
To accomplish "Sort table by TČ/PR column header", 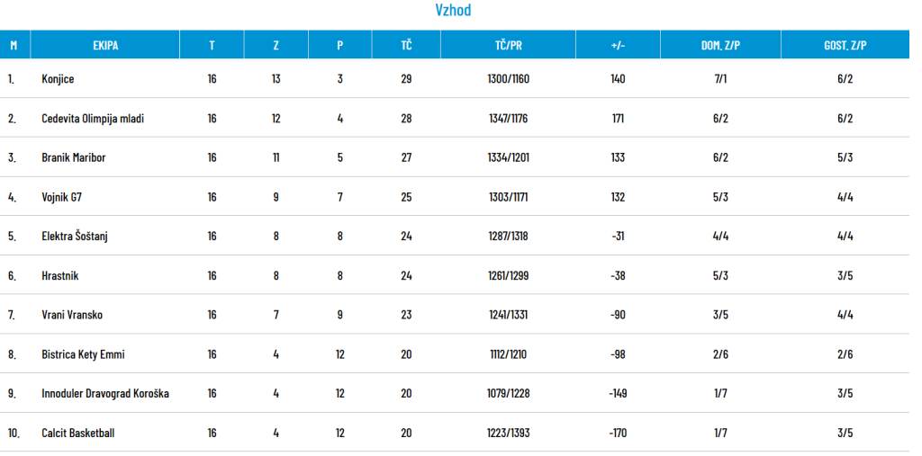I will click(x=509, y=45).
